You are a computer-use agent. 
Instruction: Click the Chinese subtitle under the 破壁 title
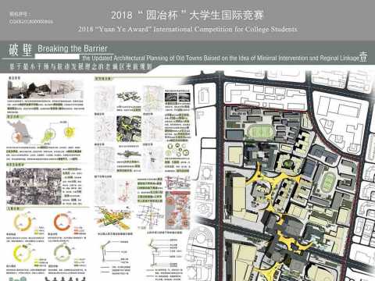80,66
